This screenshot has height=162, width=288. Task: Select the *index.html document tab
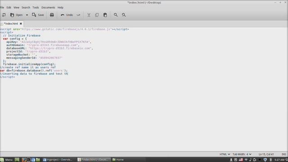pos(11,24)
